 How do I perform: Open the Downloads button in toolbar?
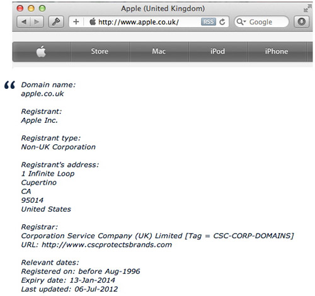pyautogui.click(x=302, y=22)
